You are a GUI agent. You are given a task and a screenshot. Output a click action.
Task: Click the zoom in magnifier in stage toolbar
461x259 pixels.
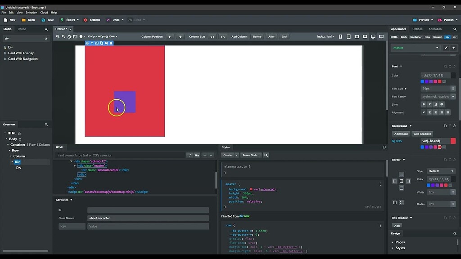point(58,37)
